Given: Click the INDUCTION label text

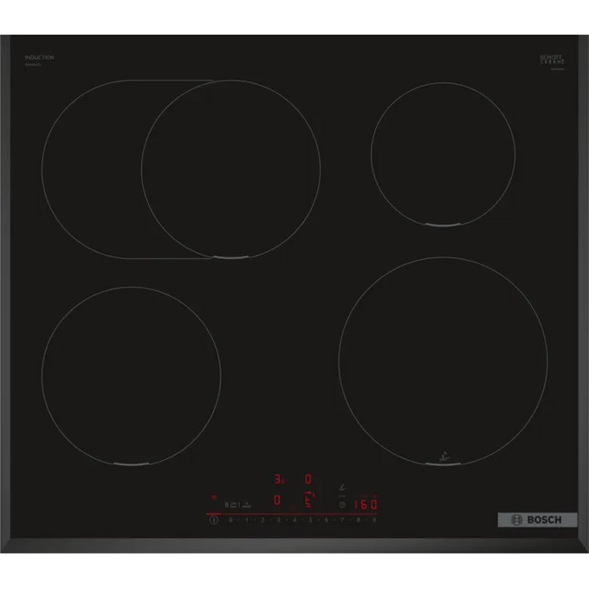Looking at the screenshot, I should 40,57.
